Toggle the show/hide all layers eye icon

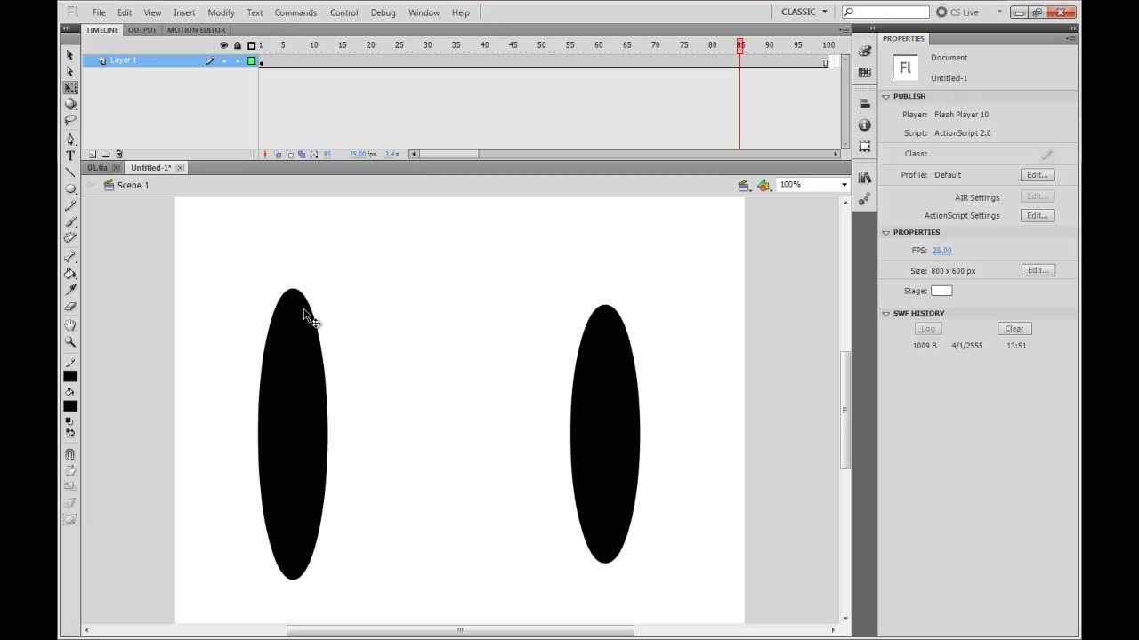(223, 45)
